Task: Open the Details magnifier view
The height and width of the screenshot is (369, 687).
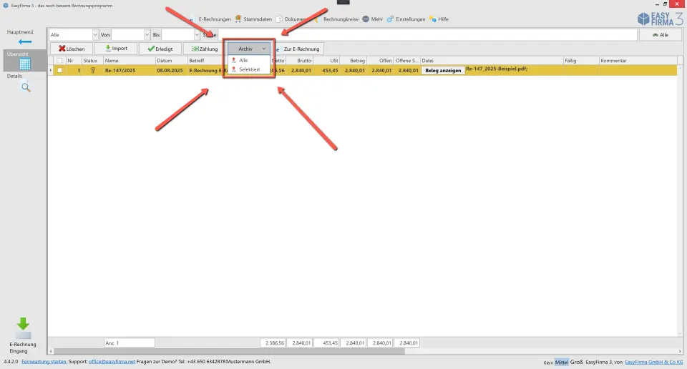Action: click(26, 87)
